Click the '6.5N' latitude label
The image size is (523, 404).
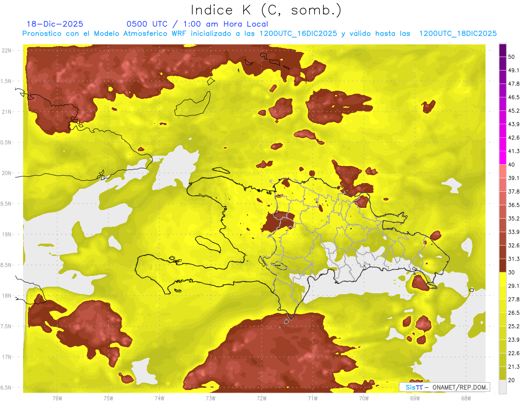point(6,387)
